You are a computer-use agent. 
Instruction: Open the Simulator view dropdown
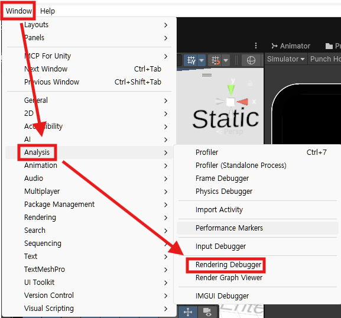[286, 59]
